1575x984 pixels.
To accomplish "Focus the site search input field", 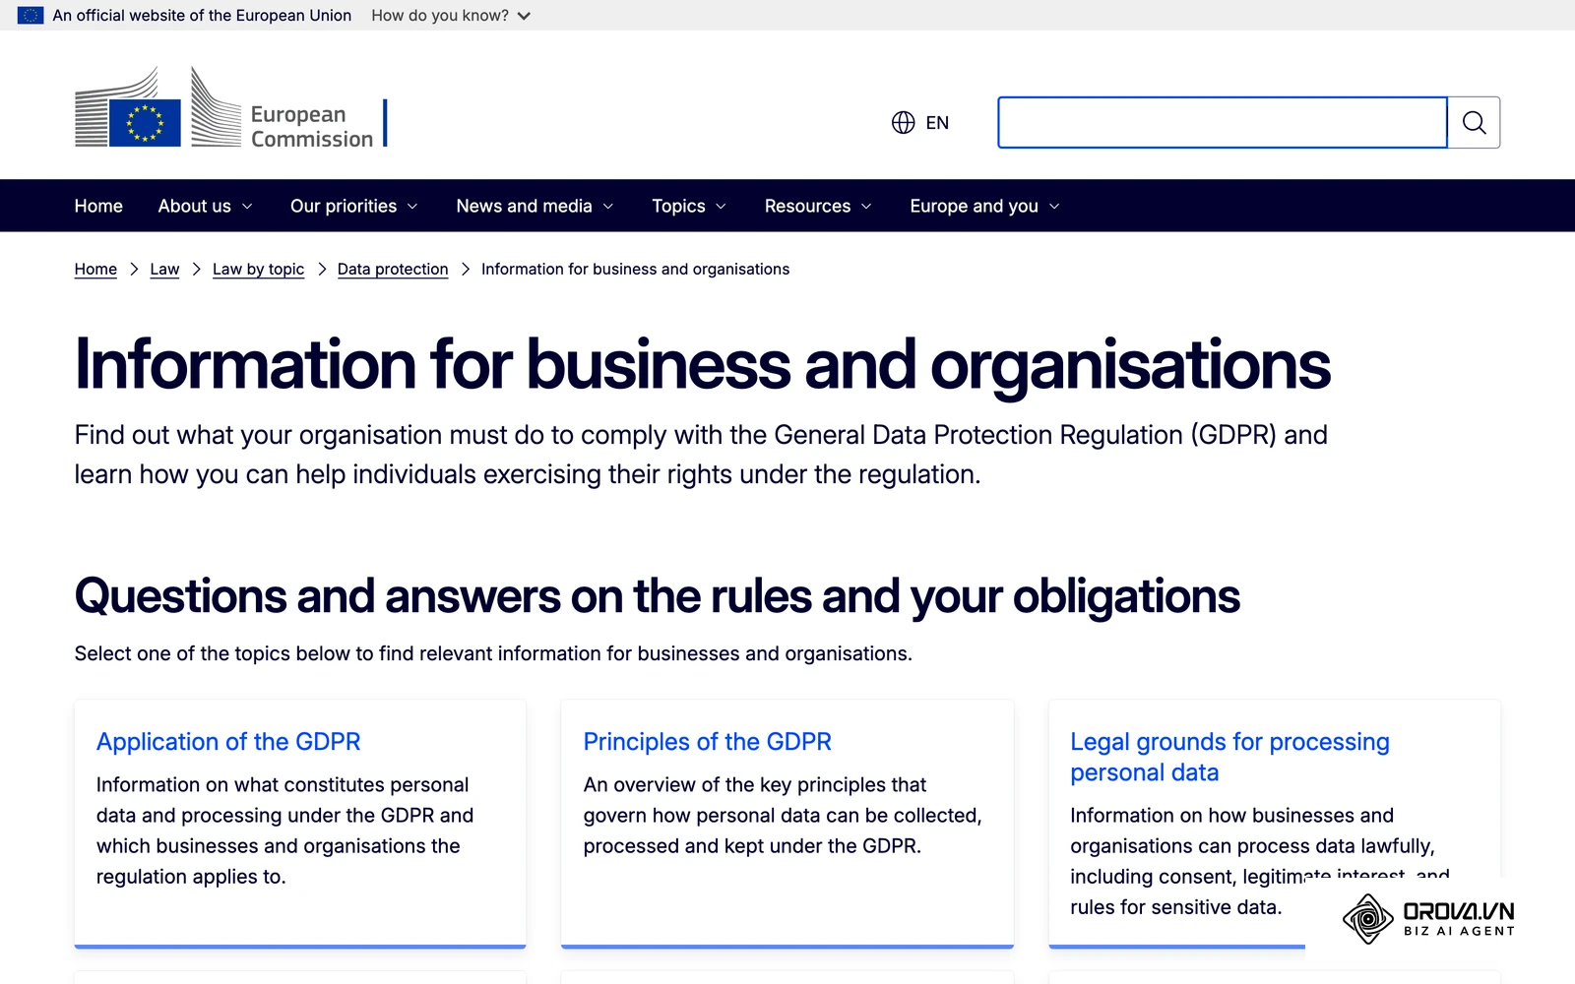I will [1223, 122].
